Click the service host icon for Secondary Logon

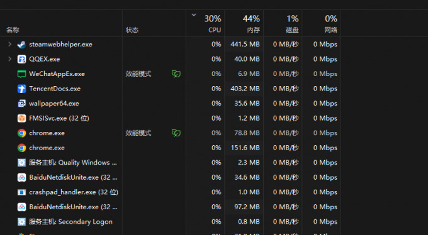point(21,222)
